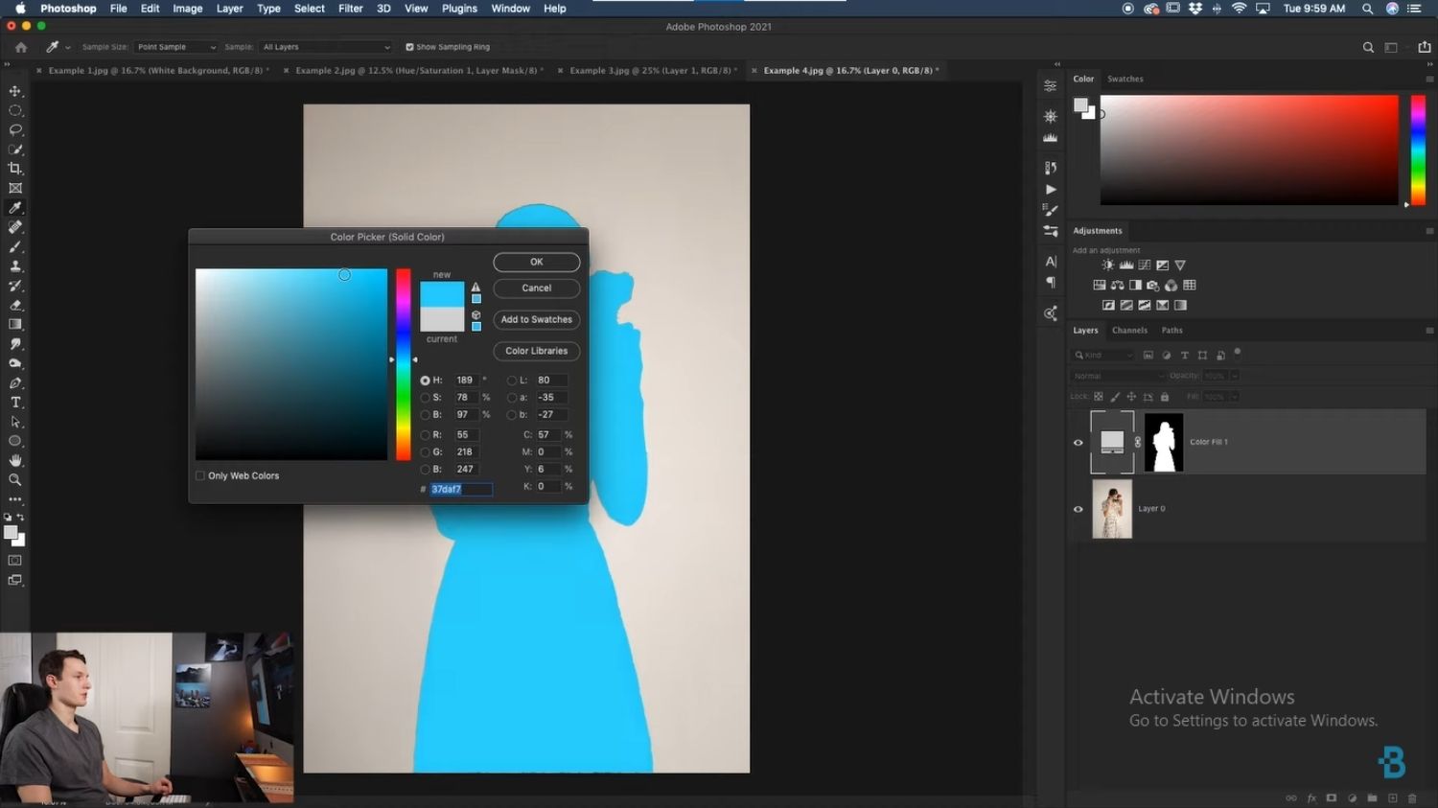The width and height of the screenshot is (1438, 808).
Task: Open the Sample: All Layers dropdown
Action: pyautogui.click(x=326, y=46)
